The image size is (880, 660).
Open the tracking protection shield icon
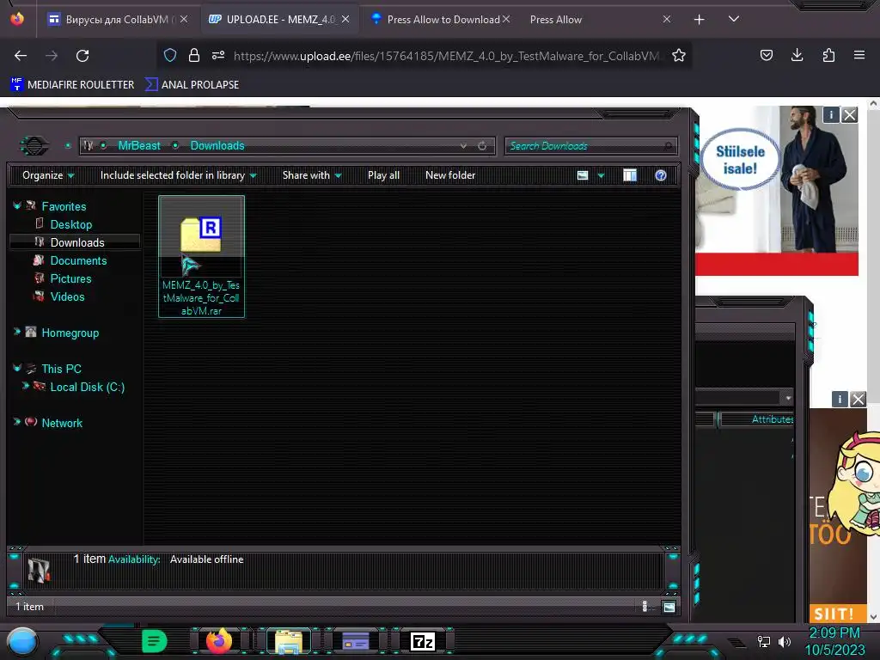(170, 55)
